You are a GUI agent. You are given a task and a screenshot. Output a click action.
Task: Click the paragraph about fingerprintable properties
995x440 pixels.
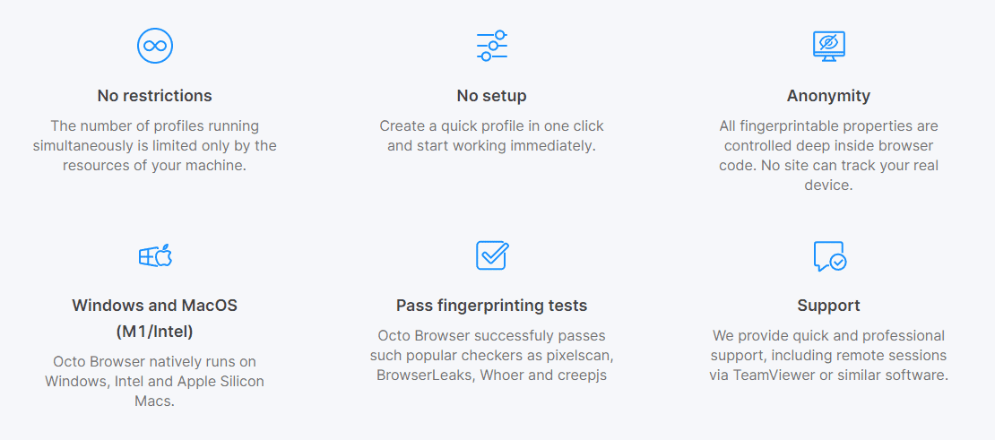828,155
